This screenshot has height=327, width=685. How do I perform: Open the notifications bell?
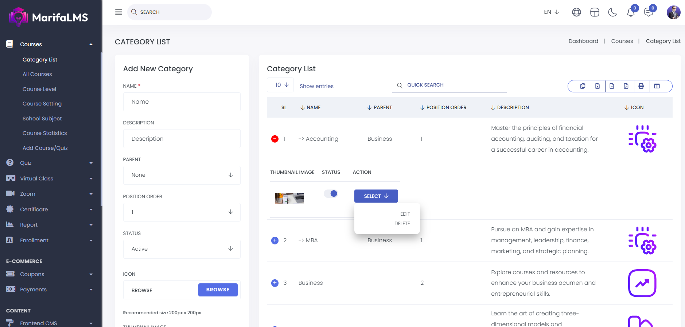[631, 12]
